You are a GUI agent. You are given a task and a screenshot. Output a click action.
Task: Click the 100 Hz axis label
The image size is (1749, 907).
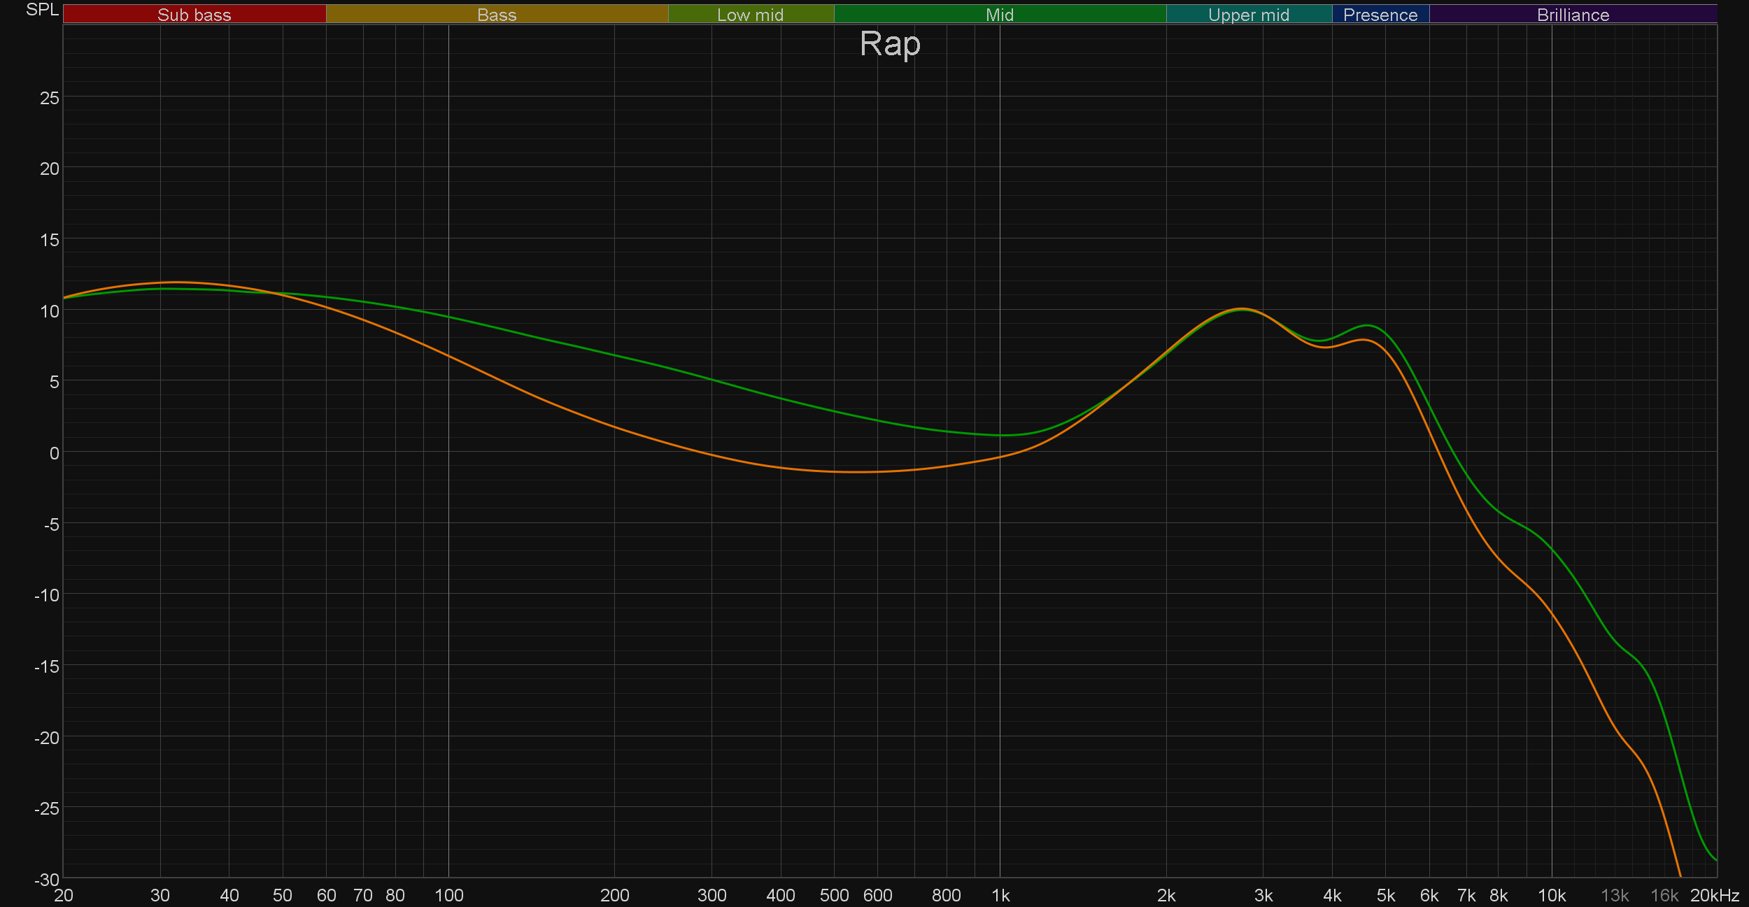(448, 896)
